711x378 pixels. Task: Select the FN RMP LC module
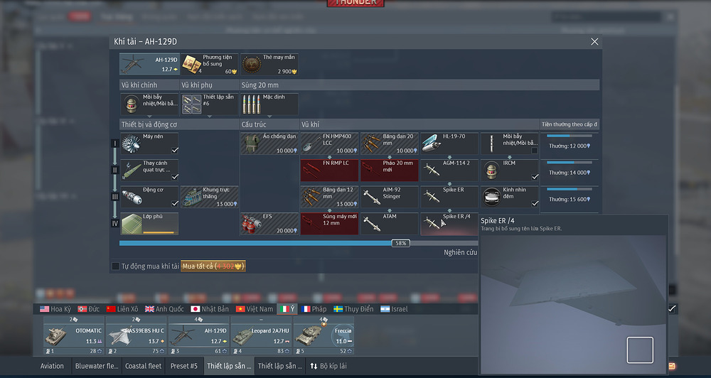point(329,170)
